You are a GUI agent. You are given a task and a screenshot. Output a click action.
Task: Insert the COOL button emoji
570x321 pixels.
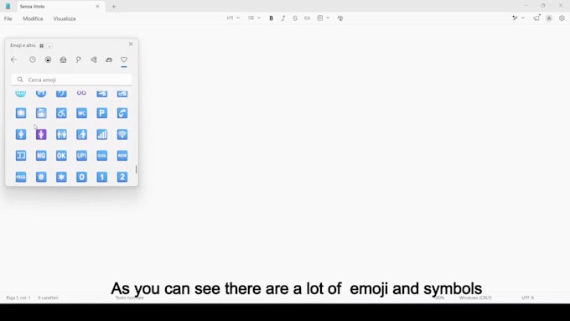[x=102, y=156]
